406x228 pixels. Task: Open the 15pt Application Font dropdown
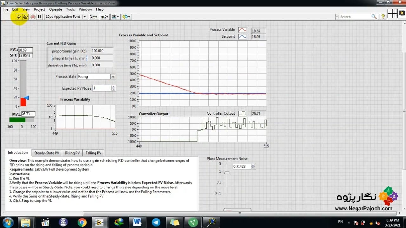coord(66,17)
